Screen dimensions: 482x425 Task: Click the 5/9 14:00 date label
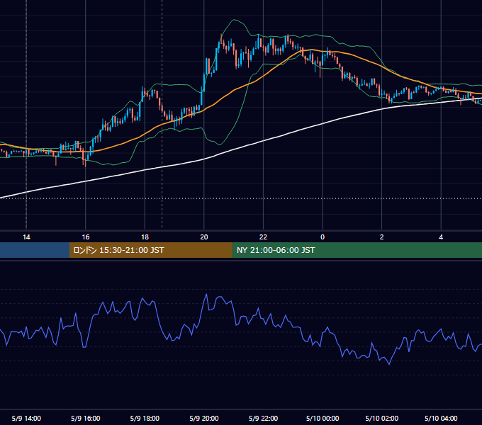click(x=26, y=418)
